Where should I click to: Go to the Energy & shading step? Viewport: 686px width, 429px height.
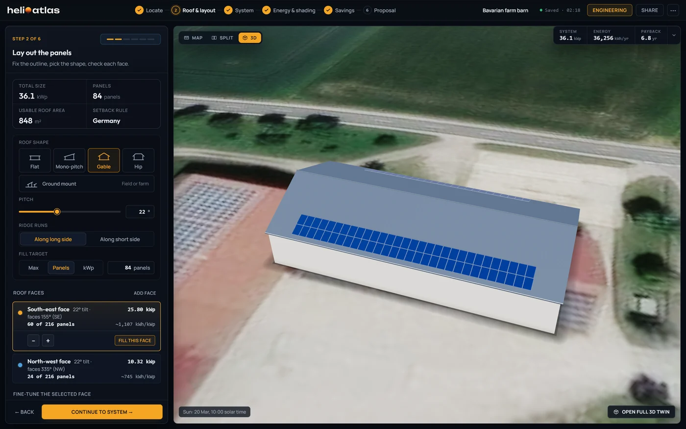(289, 10)
